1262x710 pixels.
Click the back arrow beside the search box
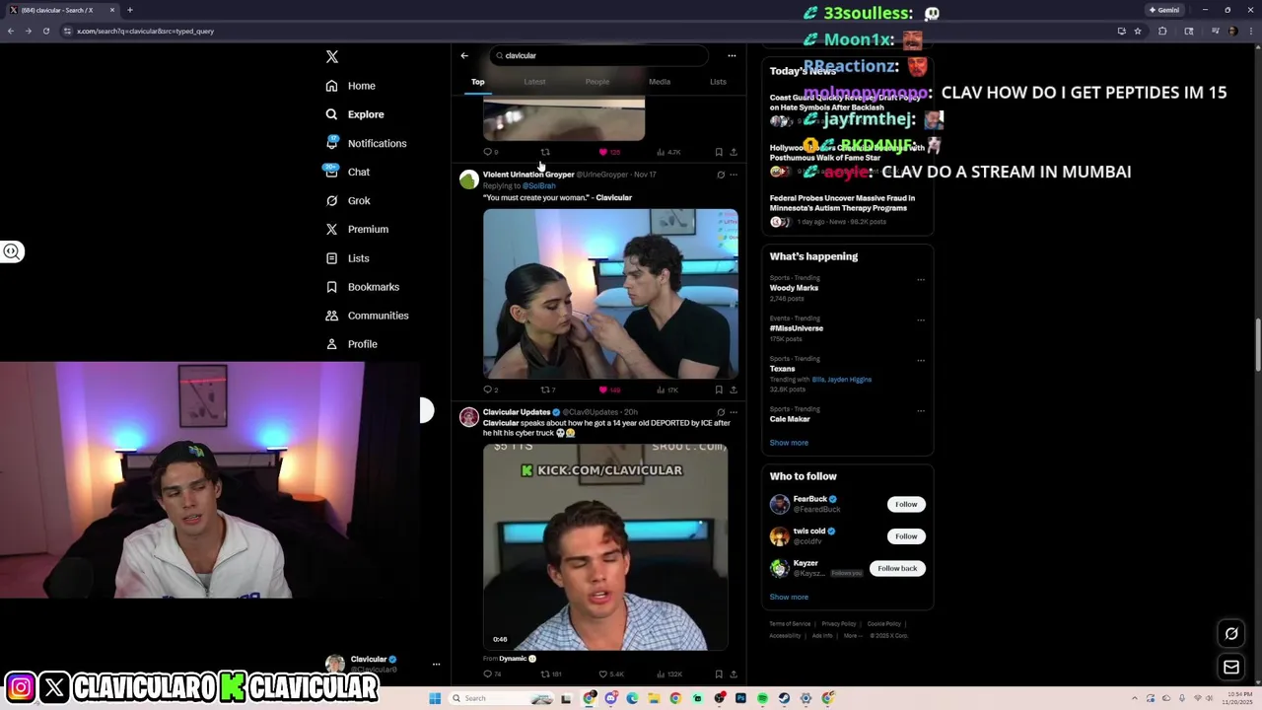point(464,55)
